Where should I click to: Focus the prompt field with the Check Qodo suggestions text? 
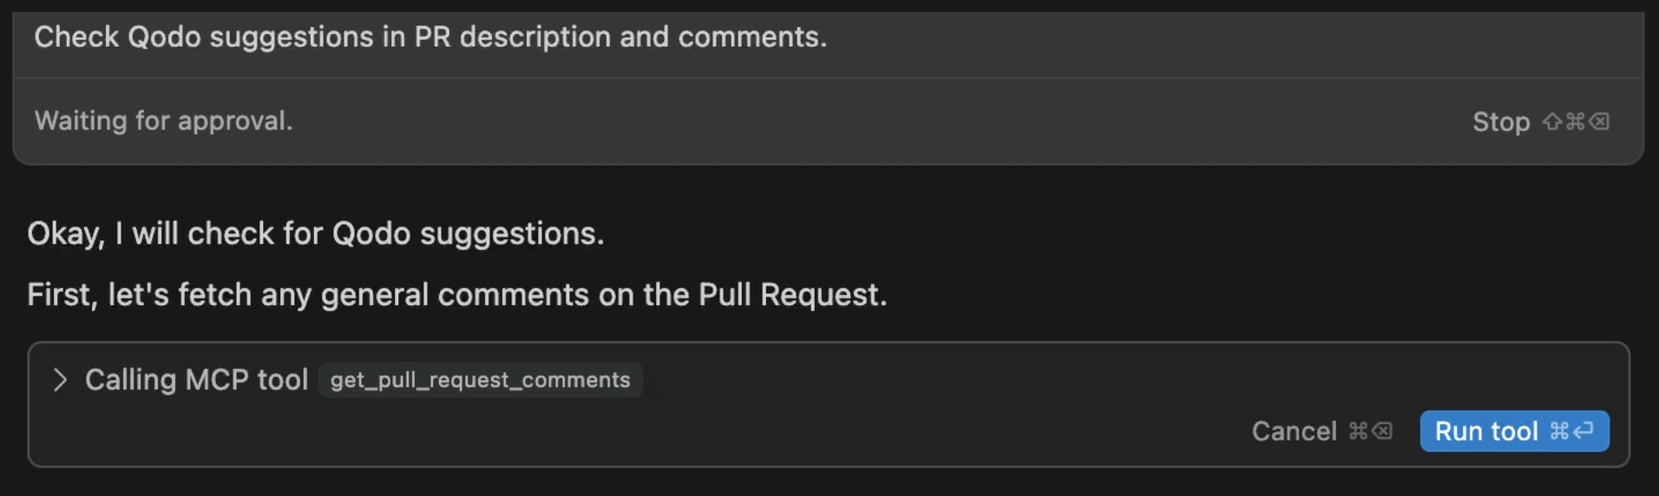point(828,37)
